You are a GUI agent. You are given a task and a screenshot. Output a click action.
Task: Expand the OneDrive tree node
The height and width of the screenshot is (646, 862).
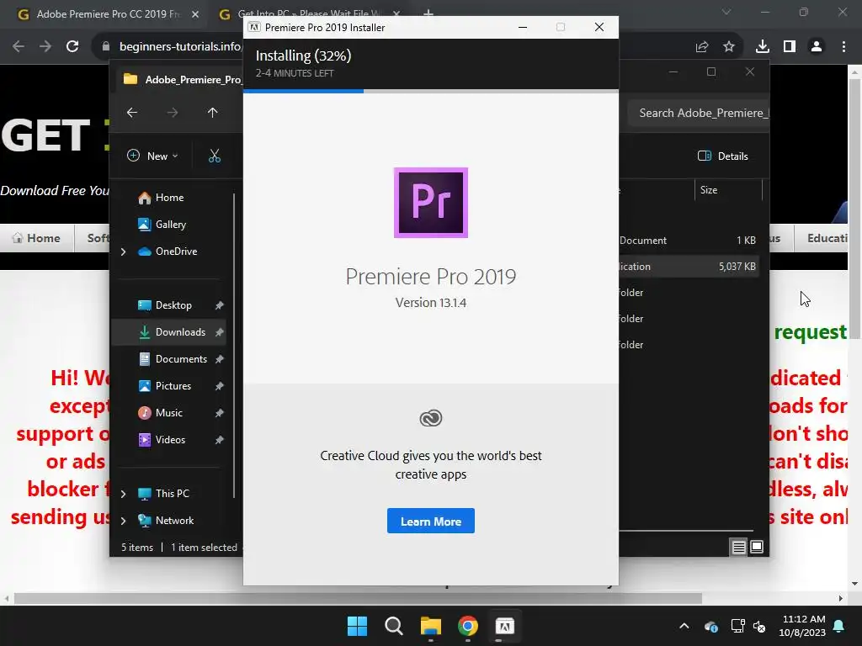[123, 252]
